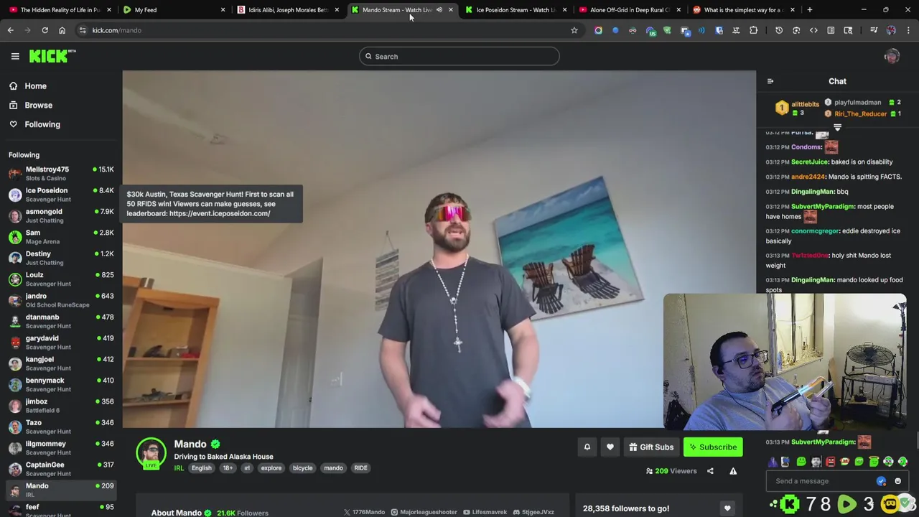
Task: Click the Kick pixel logo overlay icon
Action: tap(790, 505)
